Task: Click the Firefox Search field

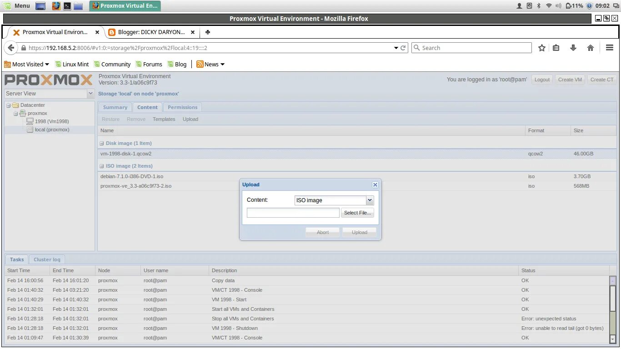Action: [x=471, y=48]
